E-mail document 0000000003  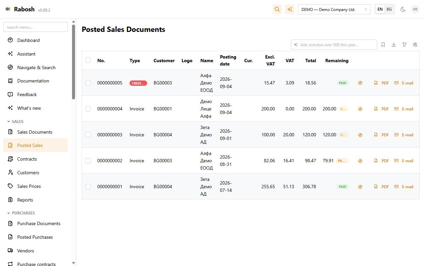[404, 135]
